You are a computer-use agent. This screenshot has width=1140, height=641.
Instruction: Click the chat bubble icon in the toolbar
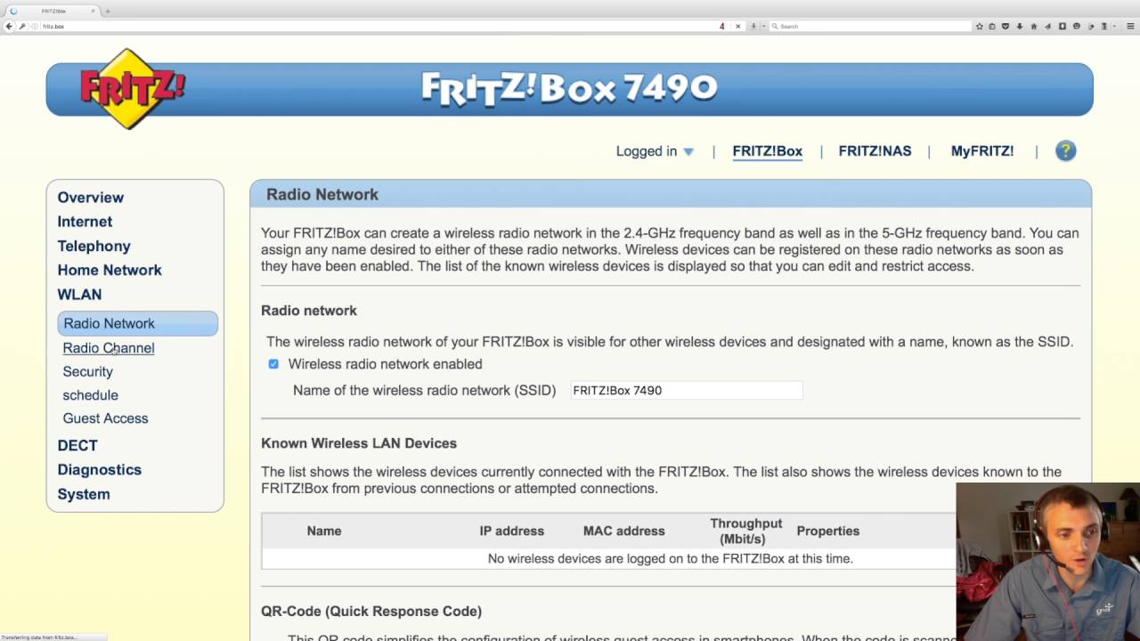pyautogui.click(x=1077, y=26)
